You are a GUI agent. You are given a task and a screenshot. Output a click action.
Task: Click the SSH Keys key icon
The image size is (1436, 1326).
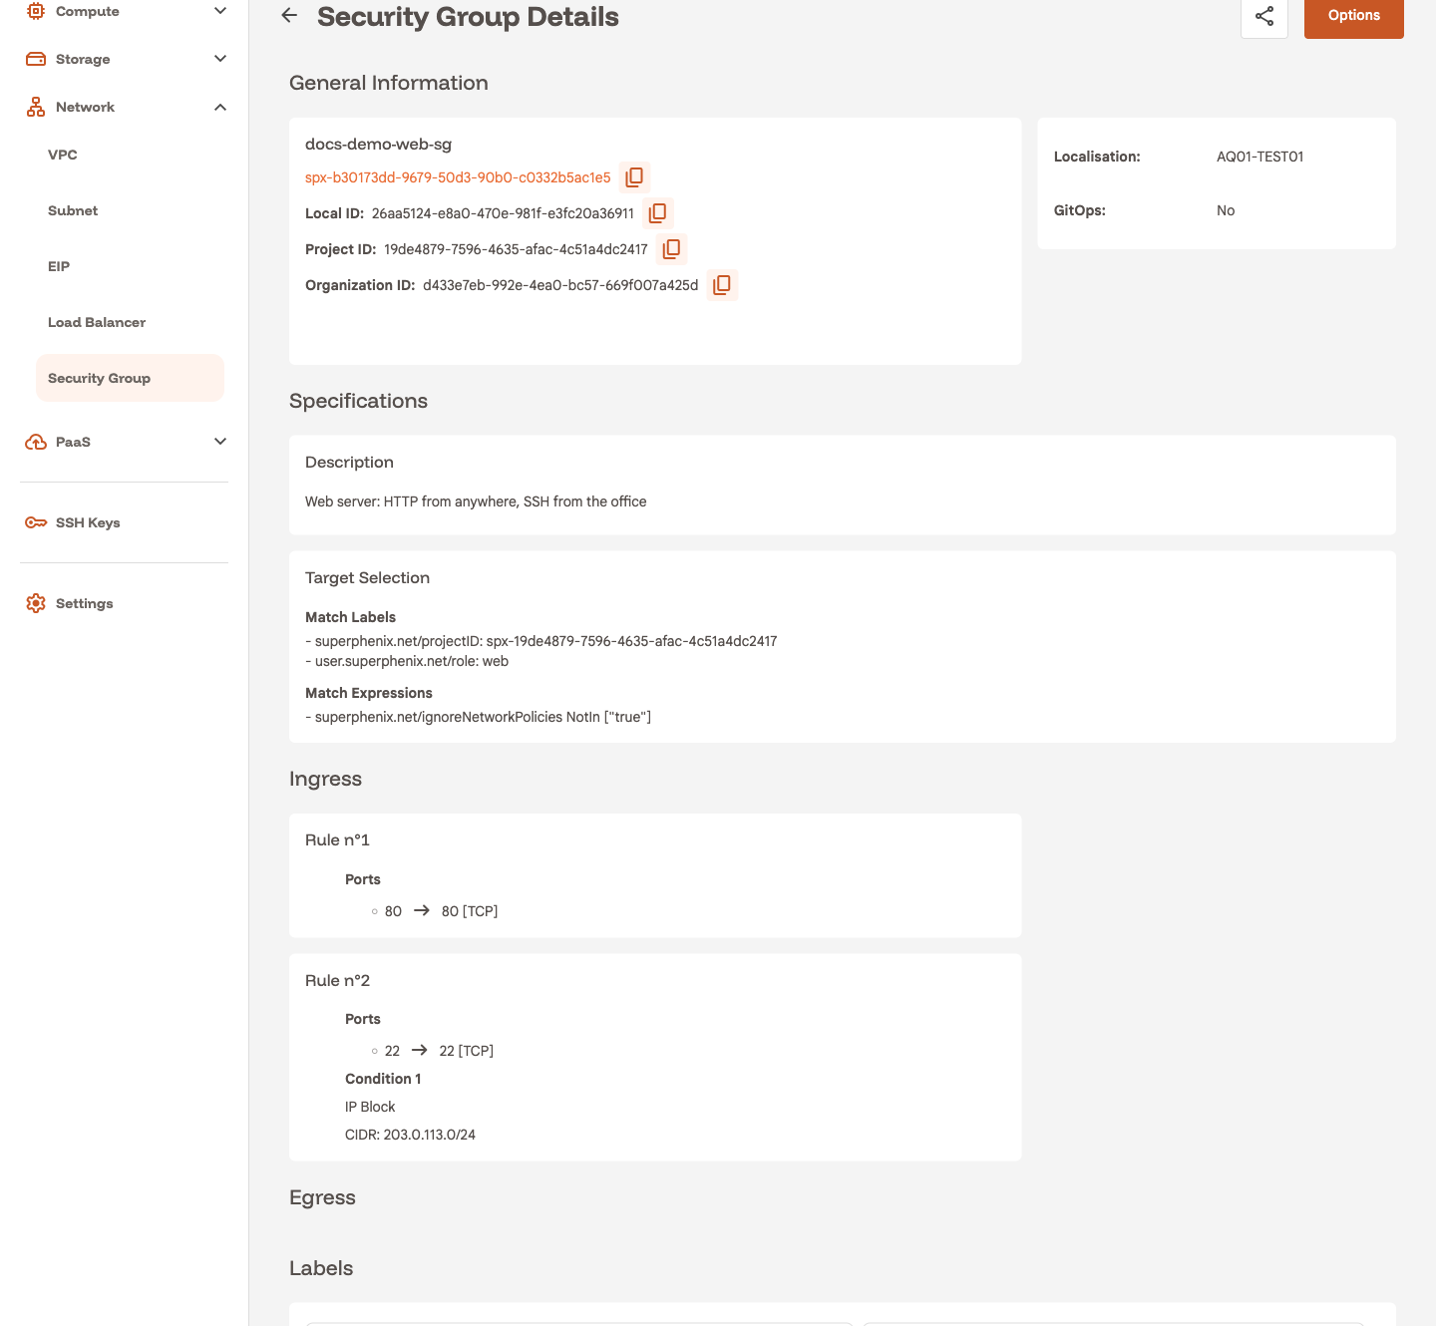click(x=36, y=522)
